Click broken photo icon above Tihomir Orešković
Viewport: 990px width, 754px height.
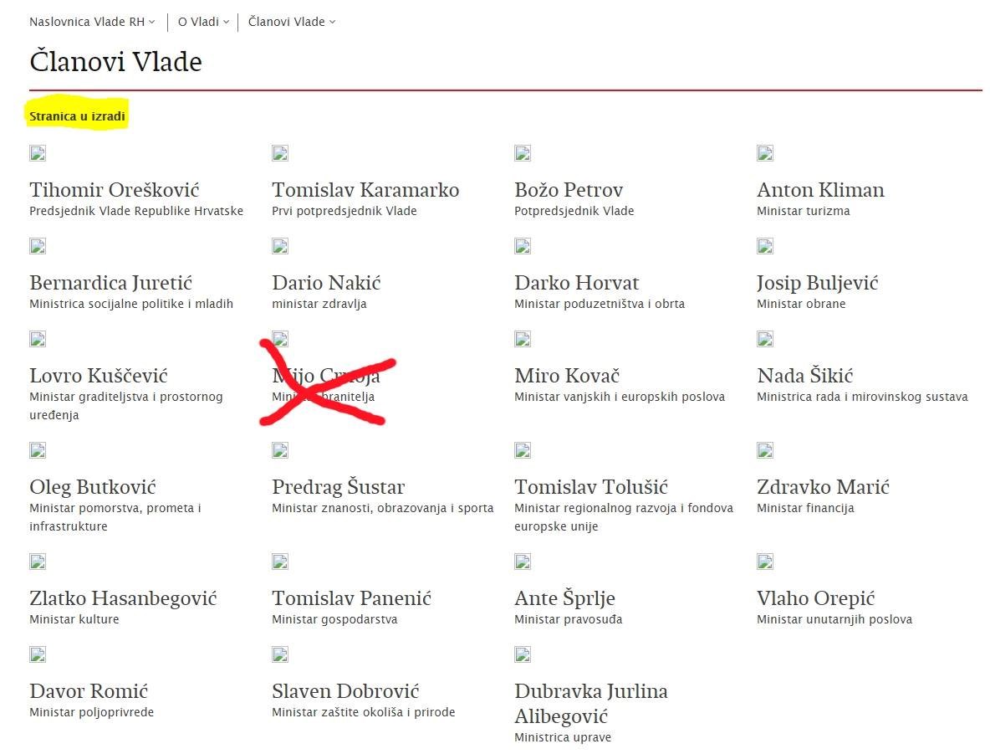[x=38, y=153]
